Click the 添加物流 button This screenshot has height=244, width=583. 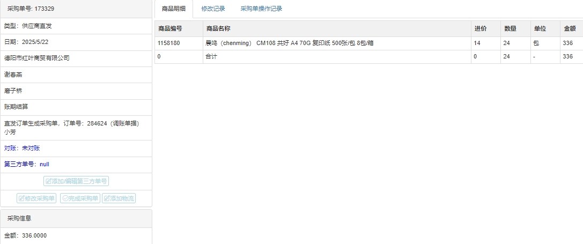click(x=119, y=198)
